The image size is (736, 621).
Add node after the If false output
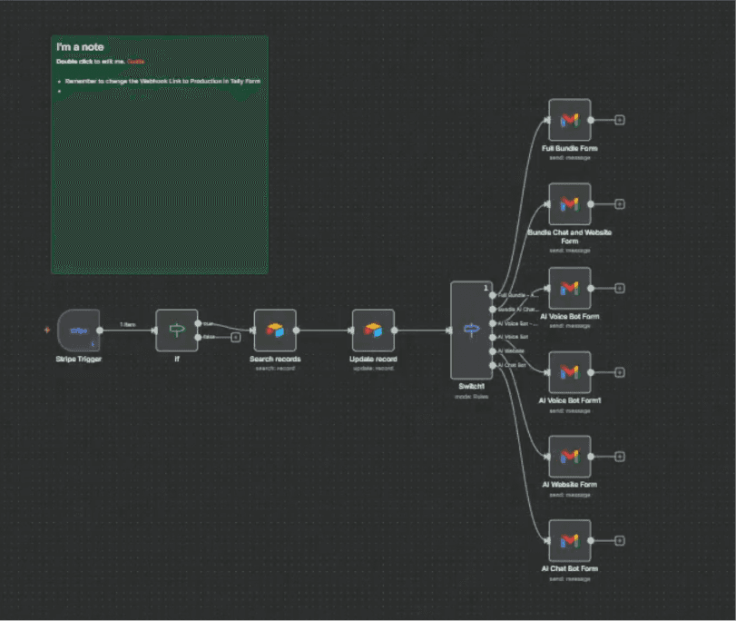[236, 337]
